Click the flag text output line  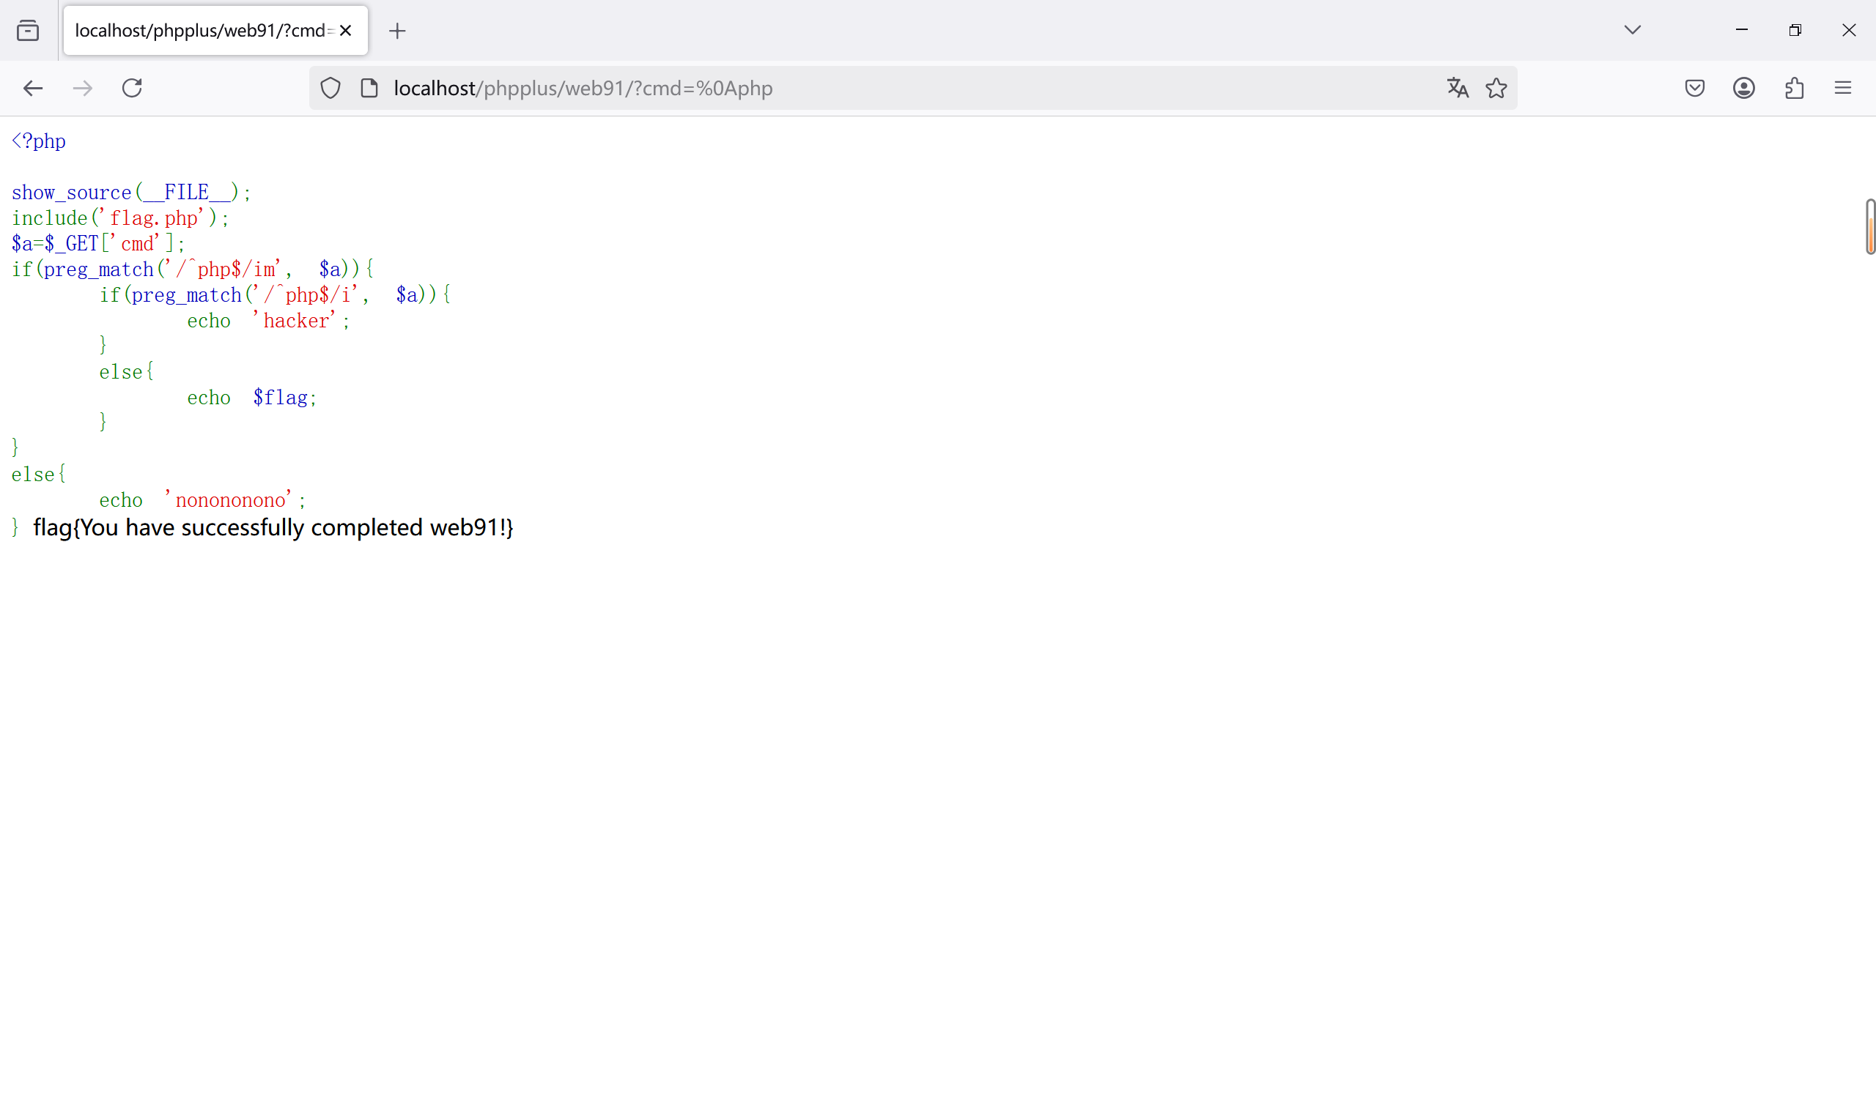(273, 528)
